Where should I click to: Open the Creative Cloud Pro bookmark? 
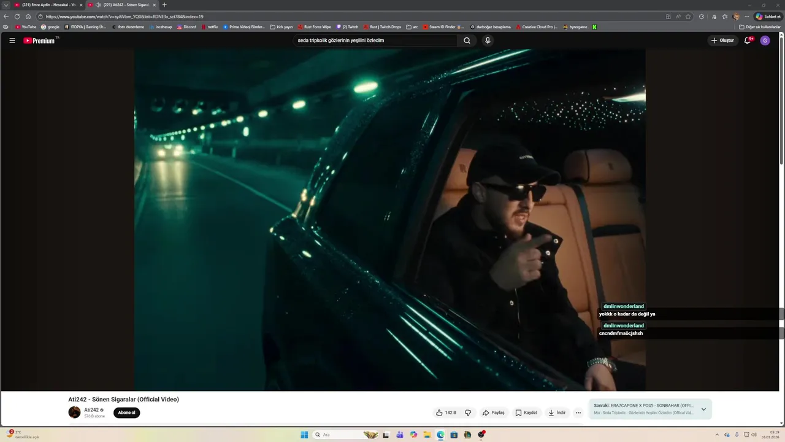(537, 27)
